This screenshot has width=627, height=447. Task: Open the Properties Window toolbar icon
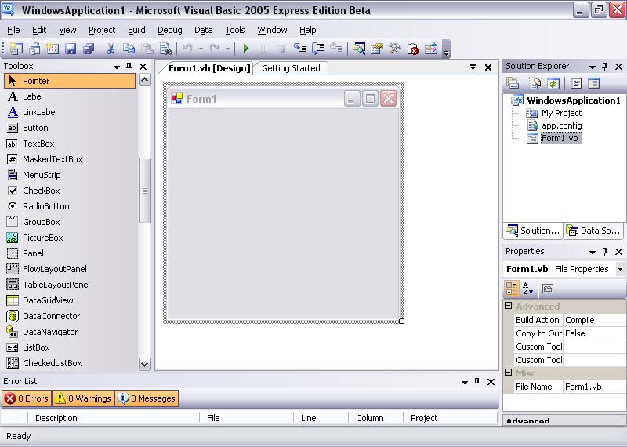click(377, 49)
